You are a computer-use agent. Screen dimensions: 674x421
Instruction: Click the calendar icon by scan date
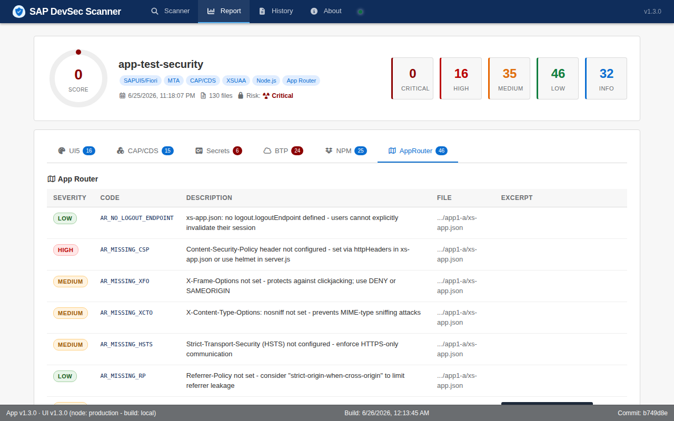pyautogui.click(x=122, y=96)
